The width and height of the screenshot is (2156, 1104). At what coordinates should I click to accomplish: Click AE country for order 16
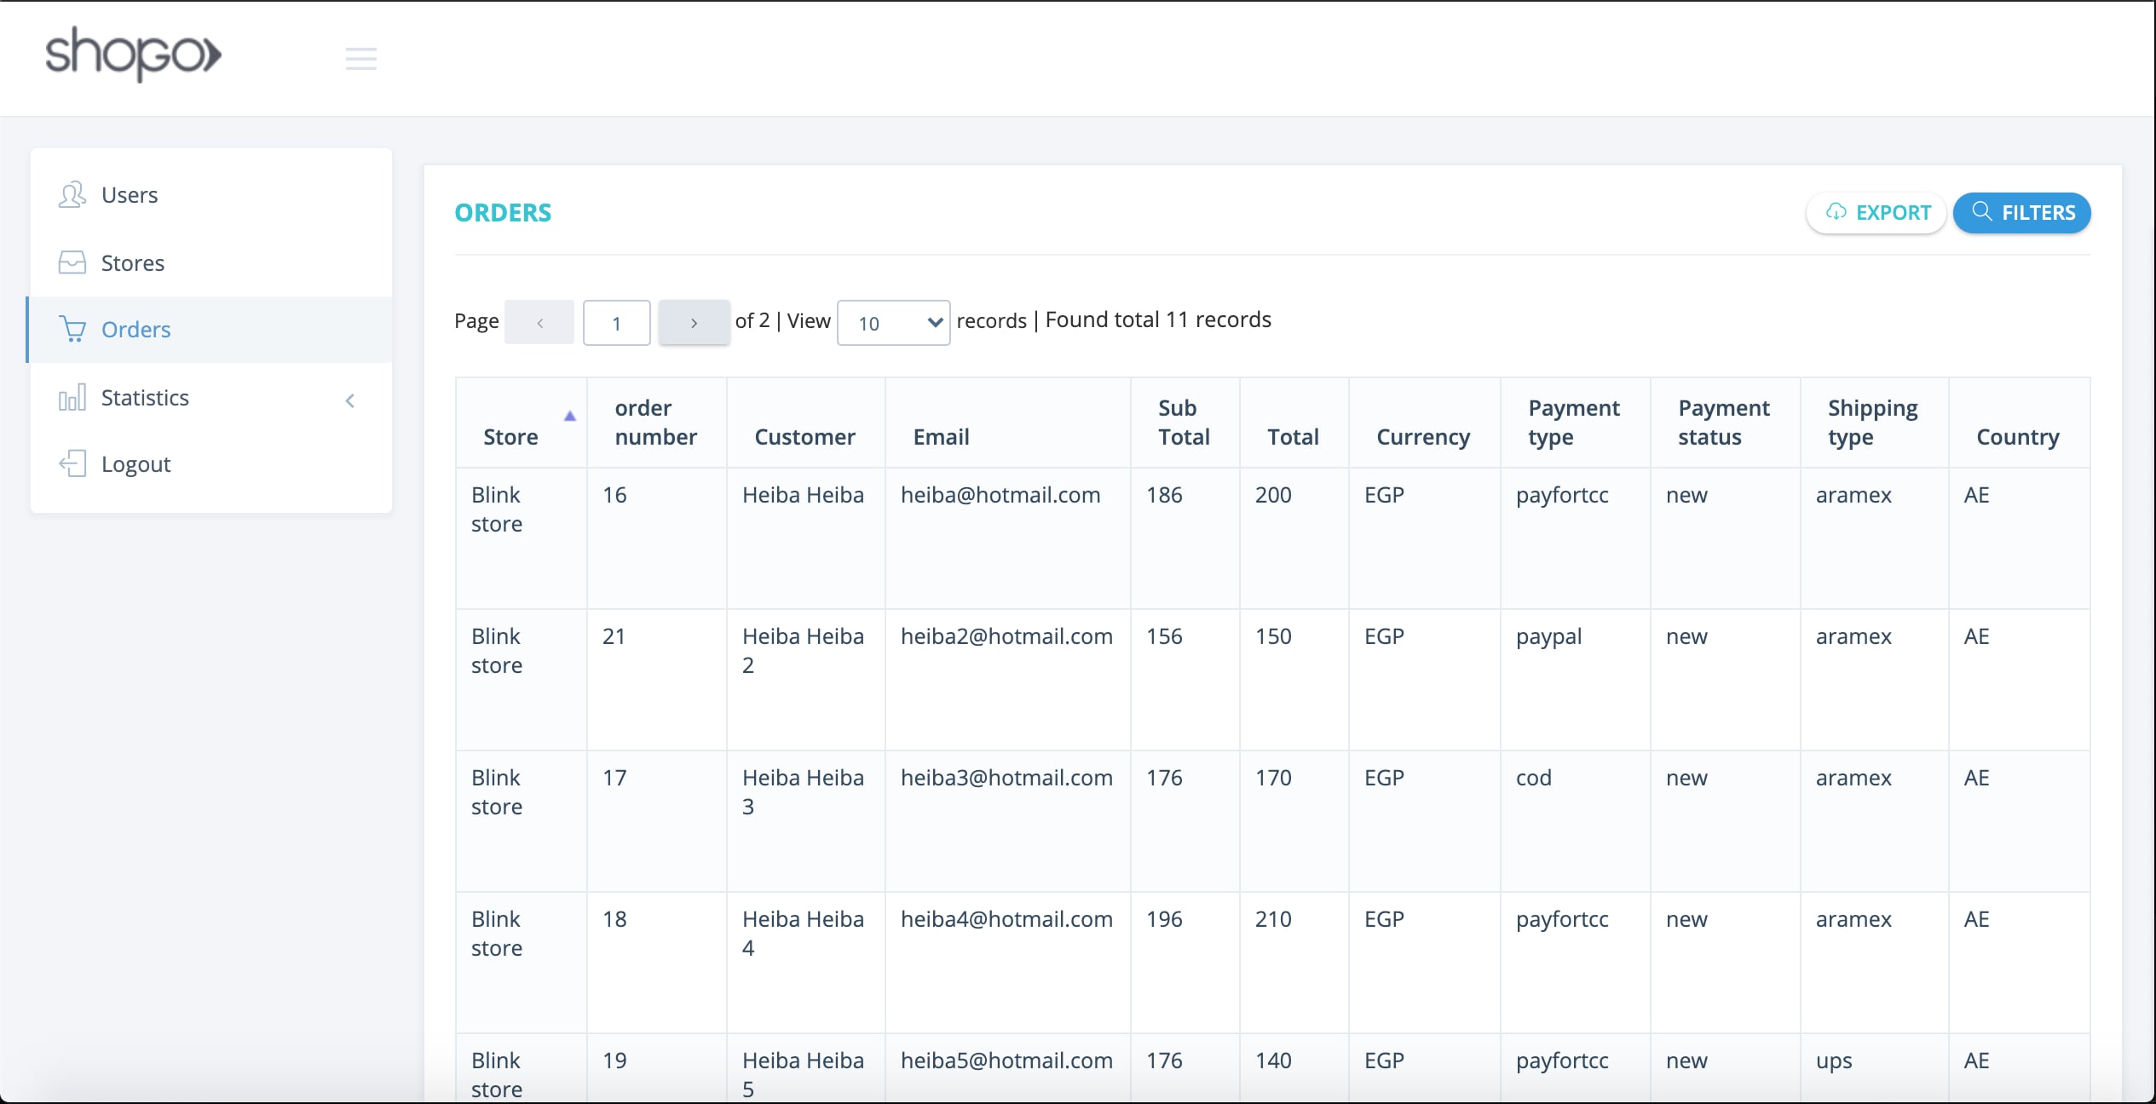pos(1976,495)
